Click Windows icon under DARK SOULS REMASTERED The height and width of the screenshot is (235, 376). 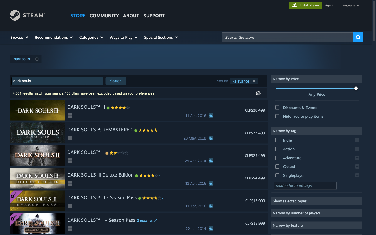(x=70, y=138)
